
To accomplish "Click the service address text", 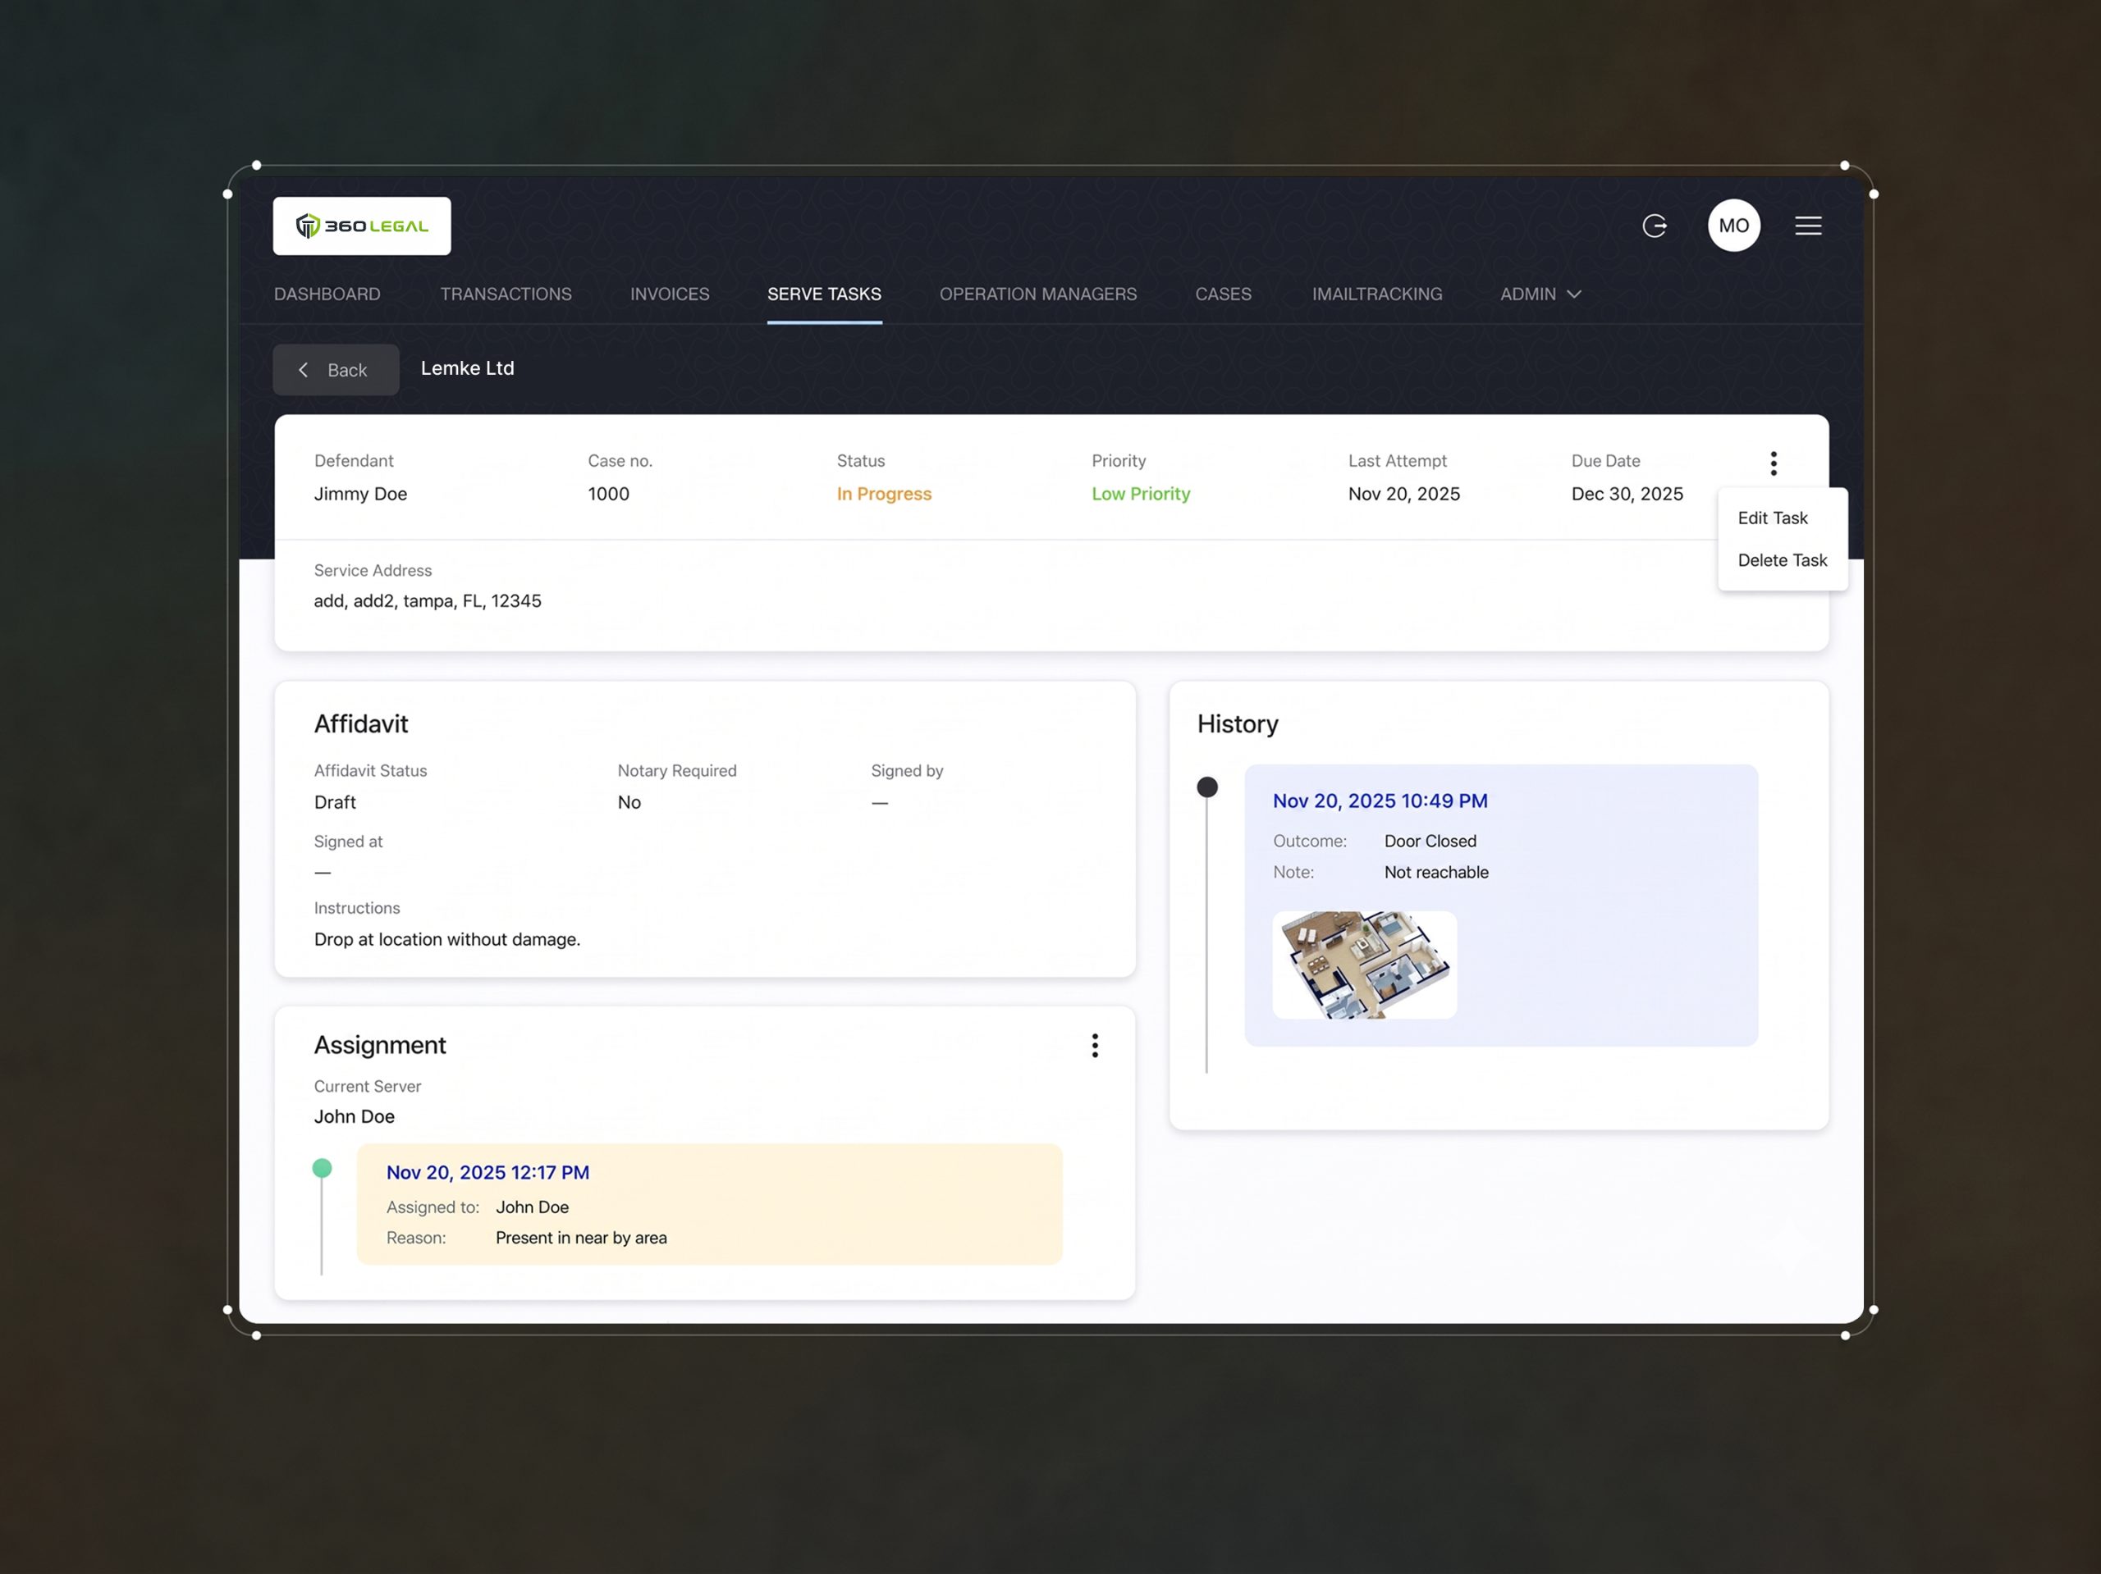I will click(428, 601).
